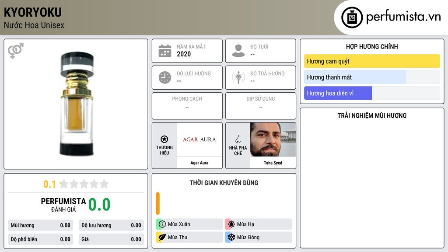Click the Kyoryoku perfume bottle image
Image resolution: width=448 pixels, height=252 pixels.
pos(77,104)
